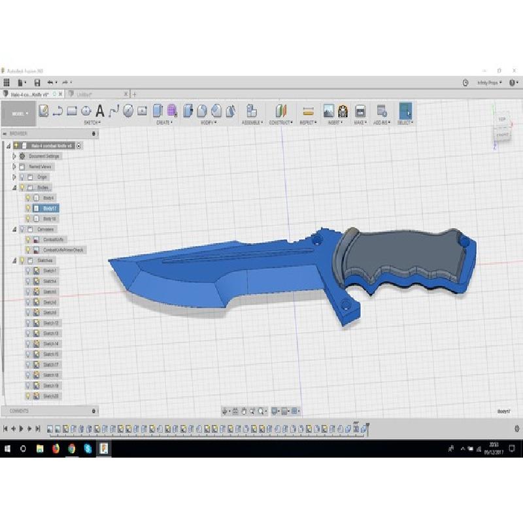Image resolution: width=523 pixels, height=523 pixels.
Task: Open the MODEL workspace dropdown
Action: (19, 113)
